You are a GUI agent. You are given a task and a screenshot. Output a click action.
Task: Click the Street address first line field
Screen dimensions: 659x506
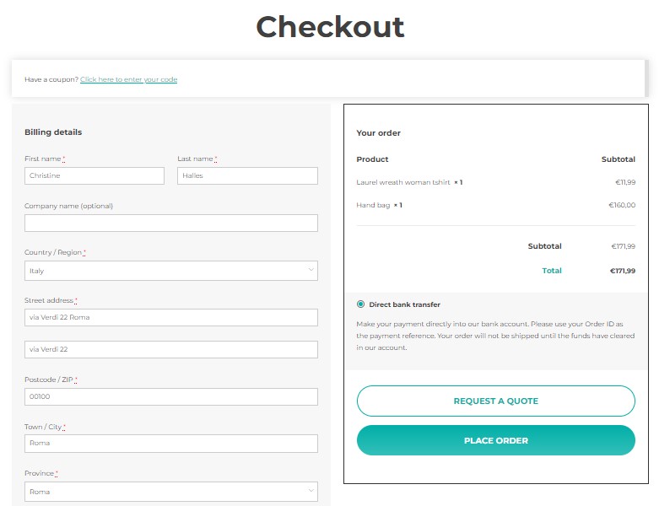click(x=171, y=317)
